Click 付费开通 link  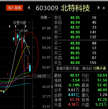click(99, 68)
